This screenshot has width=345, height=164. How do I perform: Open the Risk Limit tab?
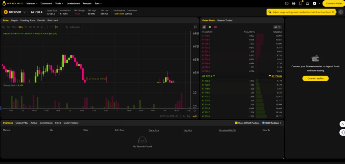[x=53, y=21]
